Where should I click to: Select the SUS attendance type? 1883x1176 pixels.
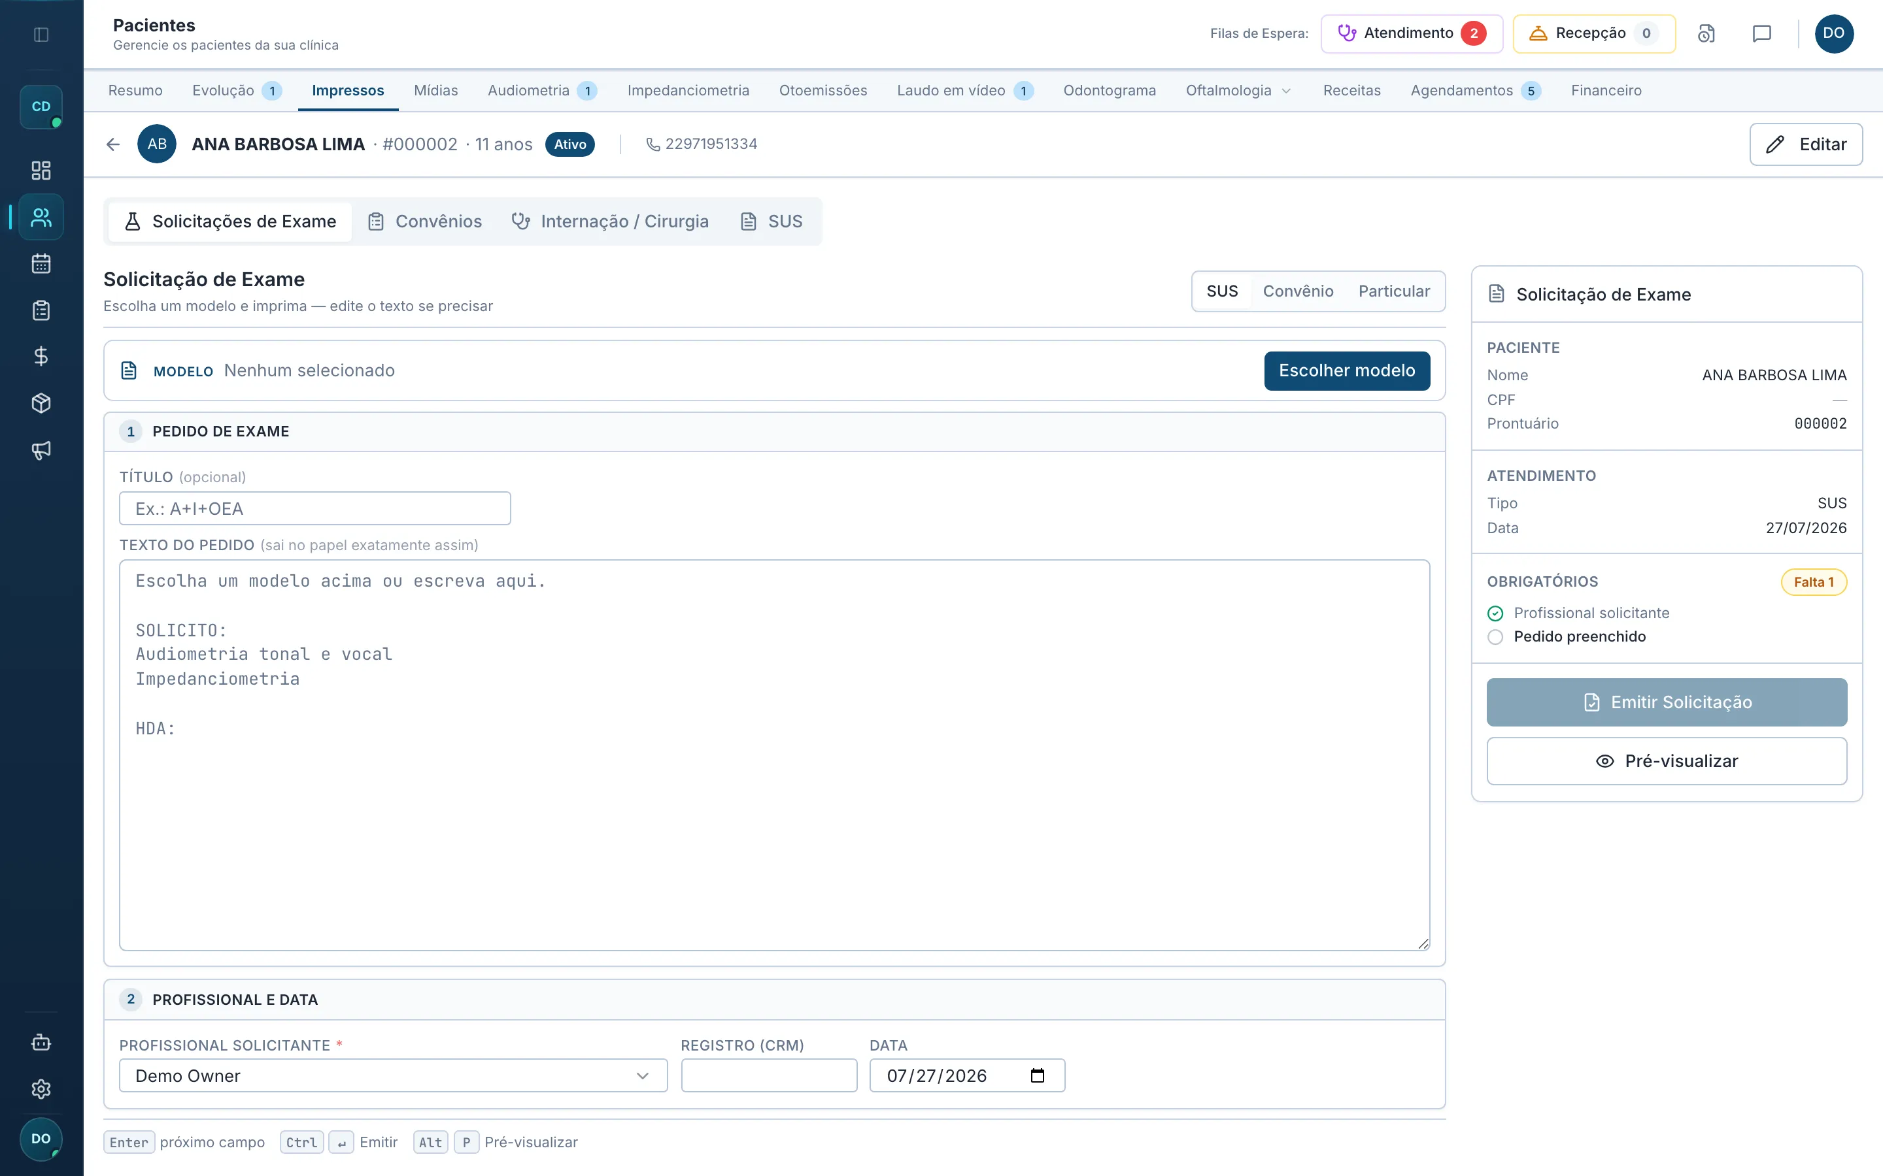point(1221,291)
